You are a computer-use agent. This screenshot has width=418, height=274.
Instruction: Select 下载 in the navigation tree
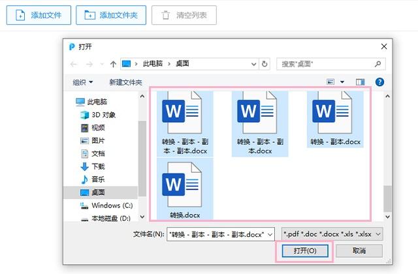pyautogui.click(x=93, y=167)
